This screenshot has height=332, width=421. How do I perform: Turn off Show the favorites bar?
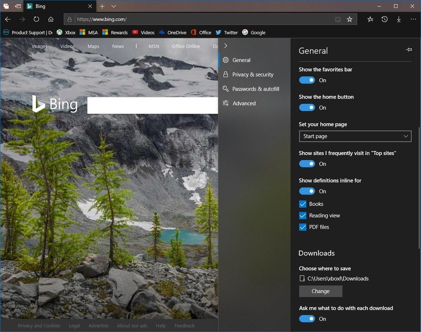[x=307, y=80]
